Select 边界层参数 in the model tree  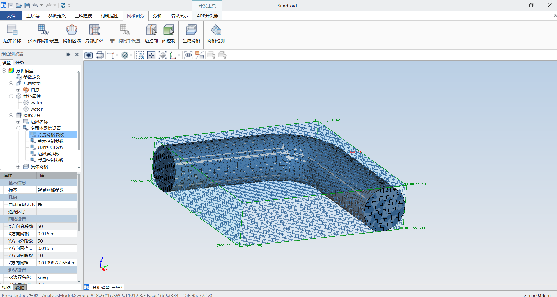[48, 154]
